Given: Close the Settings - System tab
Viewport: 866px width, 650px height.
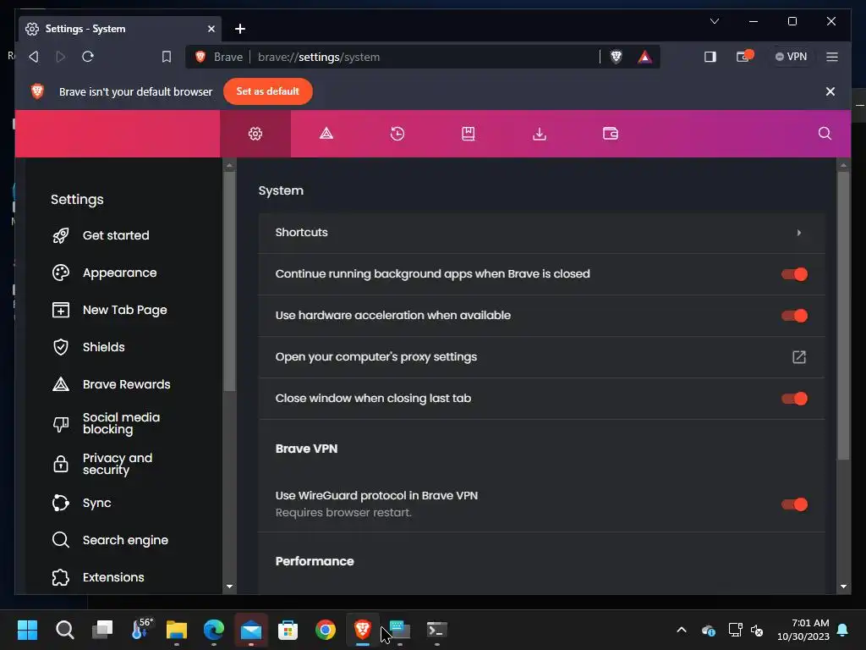Looking at the screenshot, I should [x=211, y=29].
